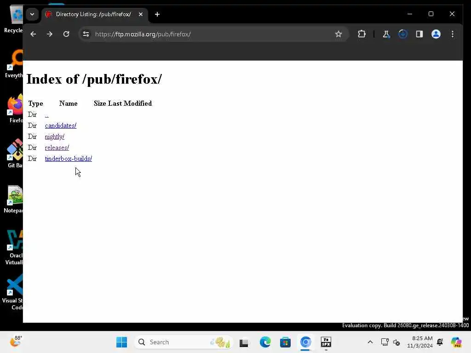Image resolution: width=471 pixels, height=353 pixels.
Task: Open the tinderbox-builds/ directory
Action: click(69, 159)
